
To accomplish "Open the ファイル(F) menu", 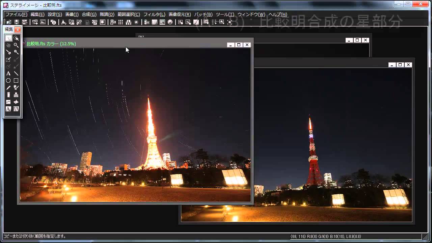I will click(x=16, y=15).
